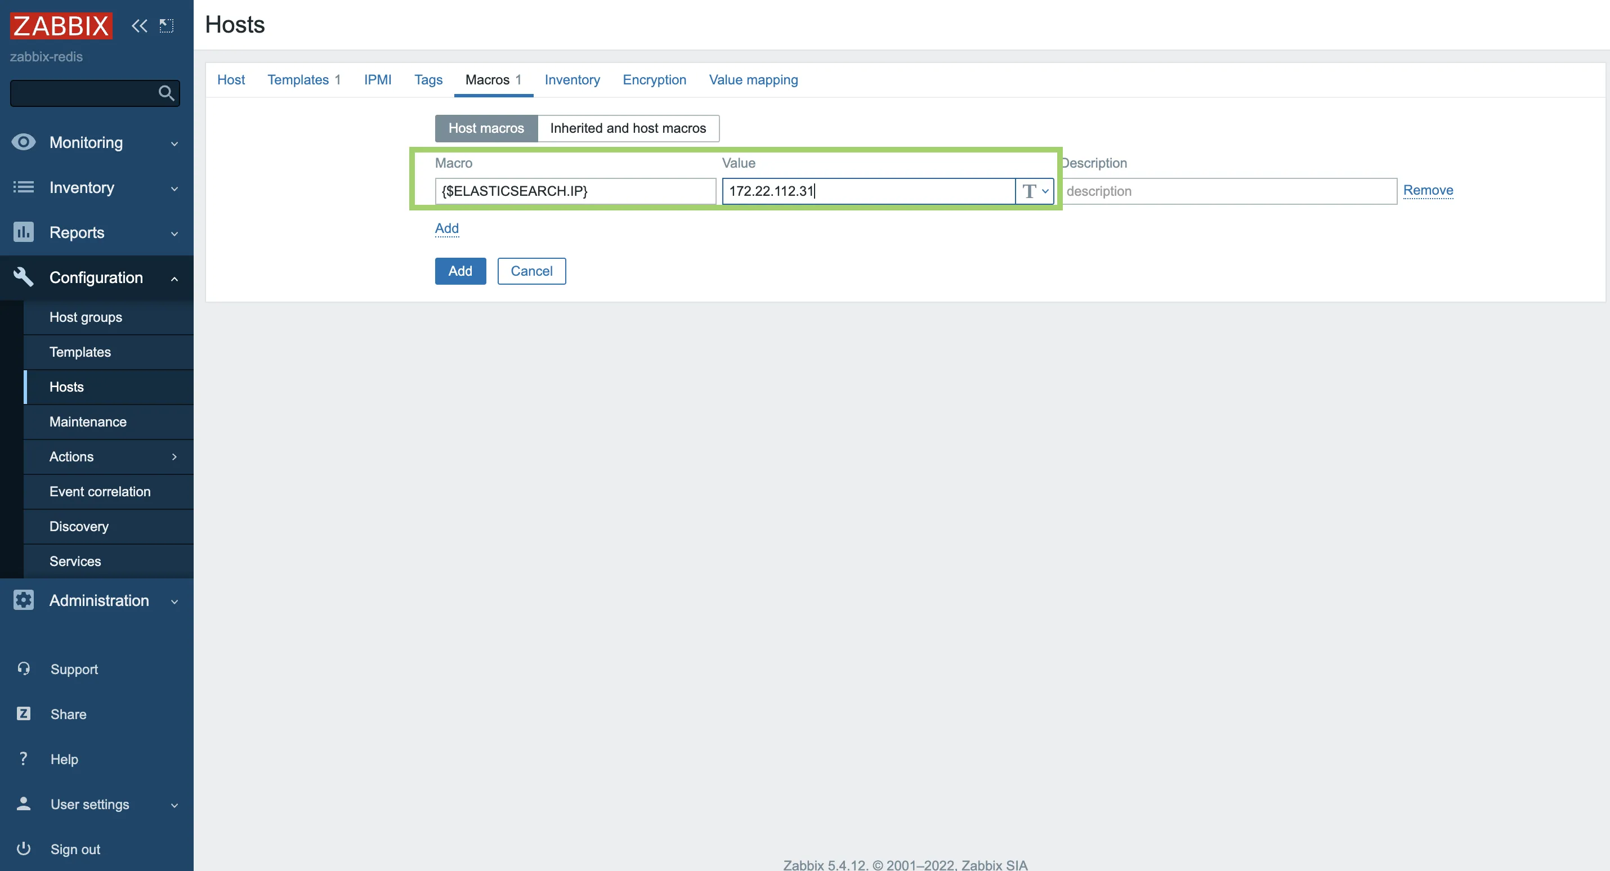Click Remove link to delete macro row
Screen dimensions: 1610x871
pyautogui.click(x=1428, y=189)
